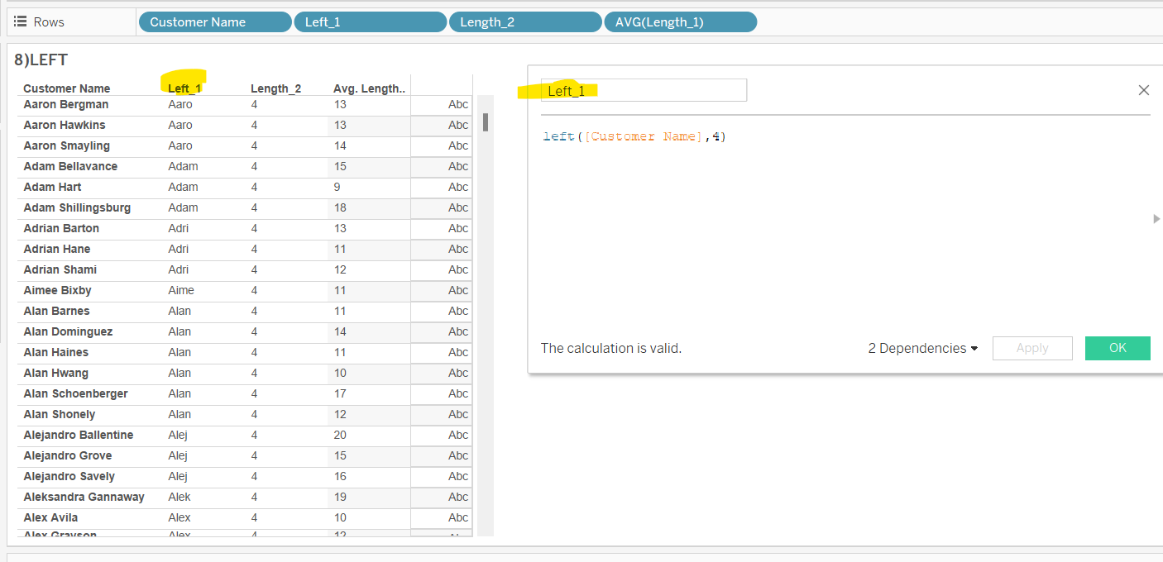Image resolution: width=1163 pixels, height=562 pixels.
Task: Click the Length_2 column header
Action: [x=275, y=88]
